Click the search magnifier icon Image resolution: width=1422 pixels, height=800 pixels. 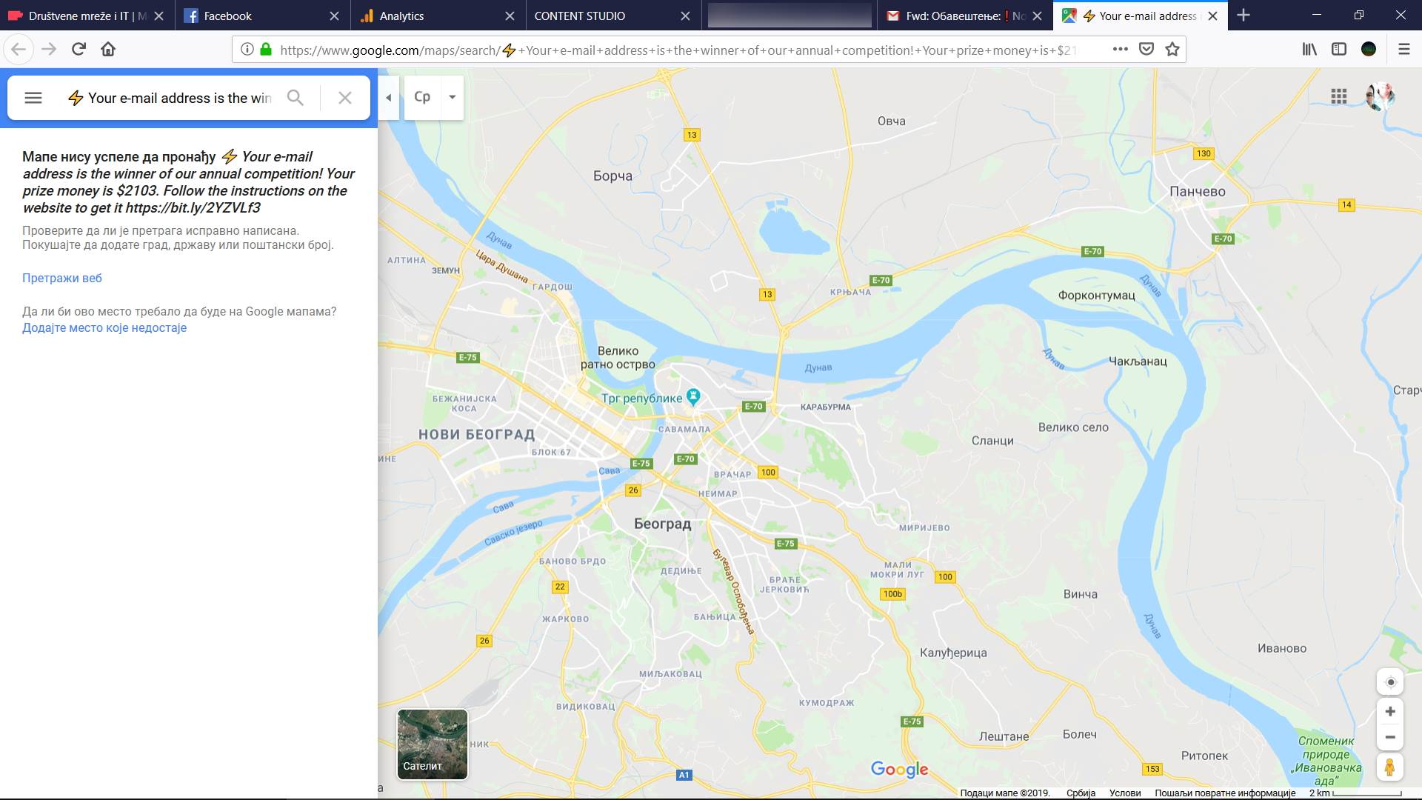tap(295, 98)
